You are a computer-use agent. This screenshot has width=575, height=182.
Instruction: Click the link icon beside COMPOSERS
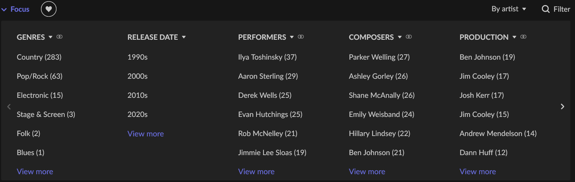click(409, 37)
